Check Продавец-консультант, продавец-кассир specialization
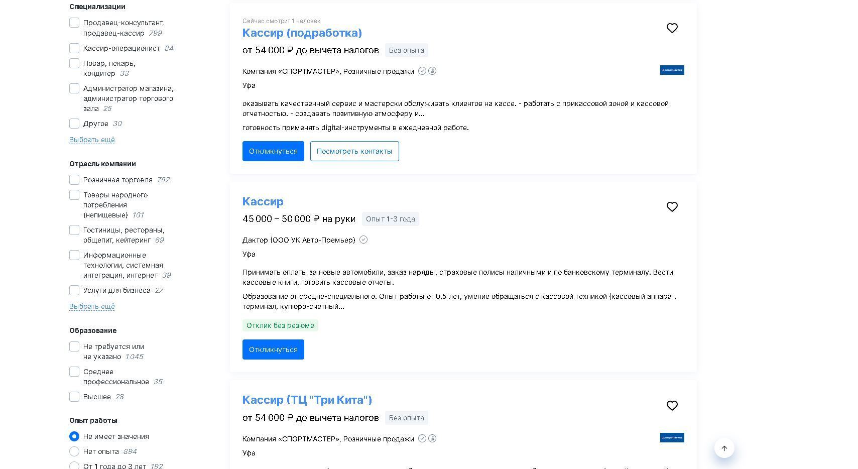Screen dimensions: 858x469 point(74,23)
